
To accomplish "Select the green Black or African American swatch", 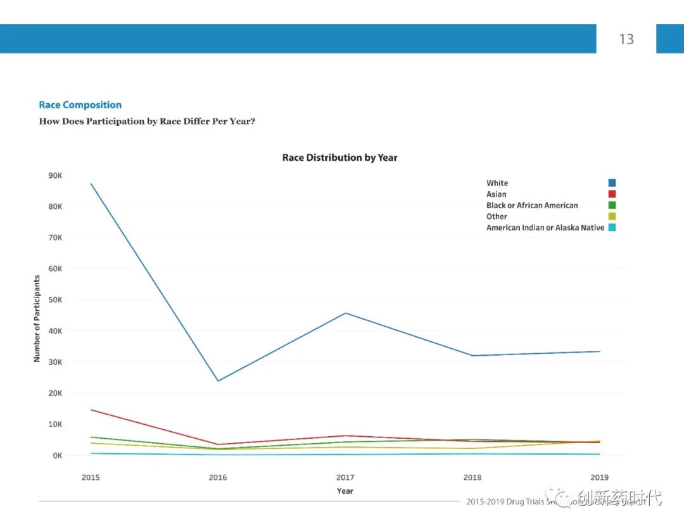I will [612, 205].
